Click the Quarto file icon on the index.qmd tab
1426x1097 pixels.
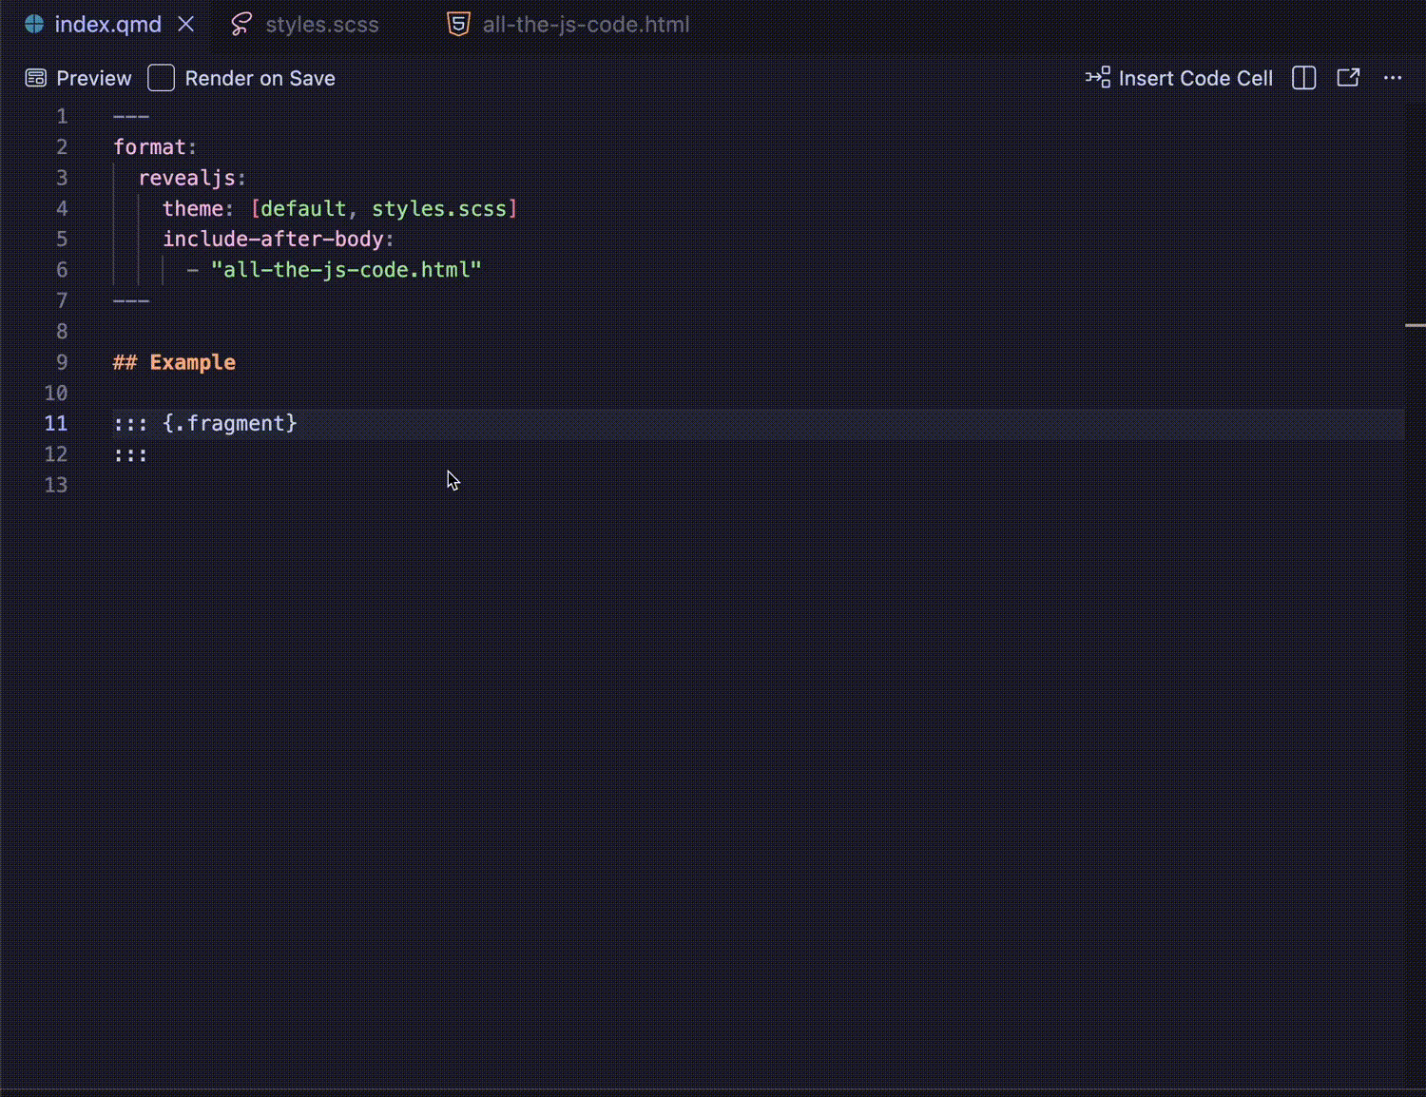[34, 25]
